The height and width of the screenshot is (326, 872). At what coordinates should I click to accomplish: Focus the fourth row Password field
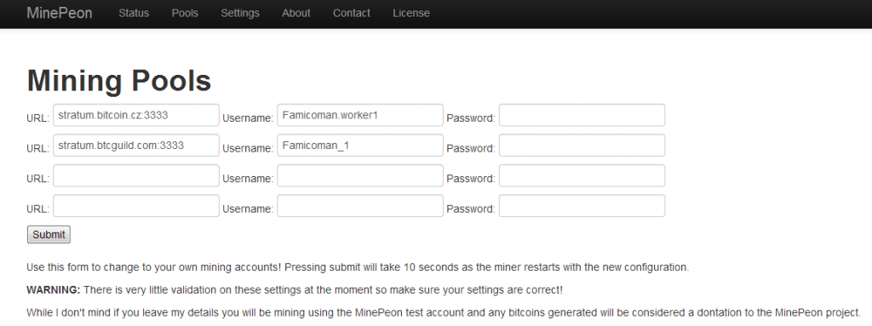(582, 206)
